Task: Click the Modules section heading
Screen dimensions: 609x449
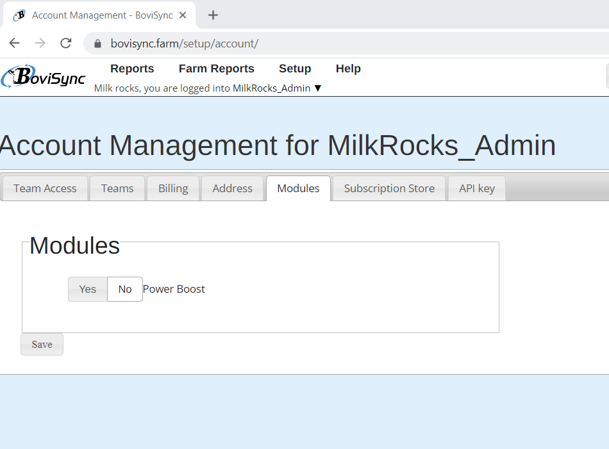Action: point(74,246)
